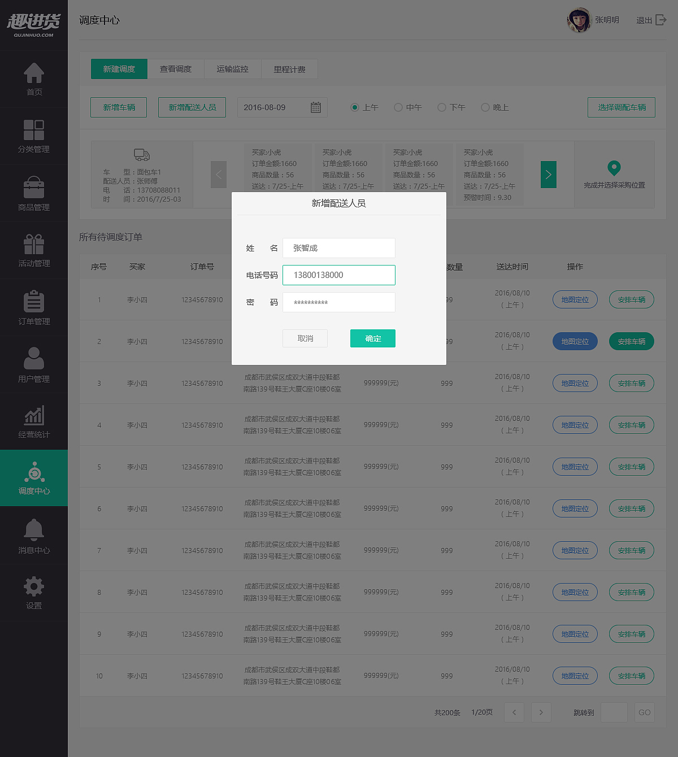The height and width of the screenshot is (757, 678).
Task: Click 张明明 user avatar
Action: [579, 20]
